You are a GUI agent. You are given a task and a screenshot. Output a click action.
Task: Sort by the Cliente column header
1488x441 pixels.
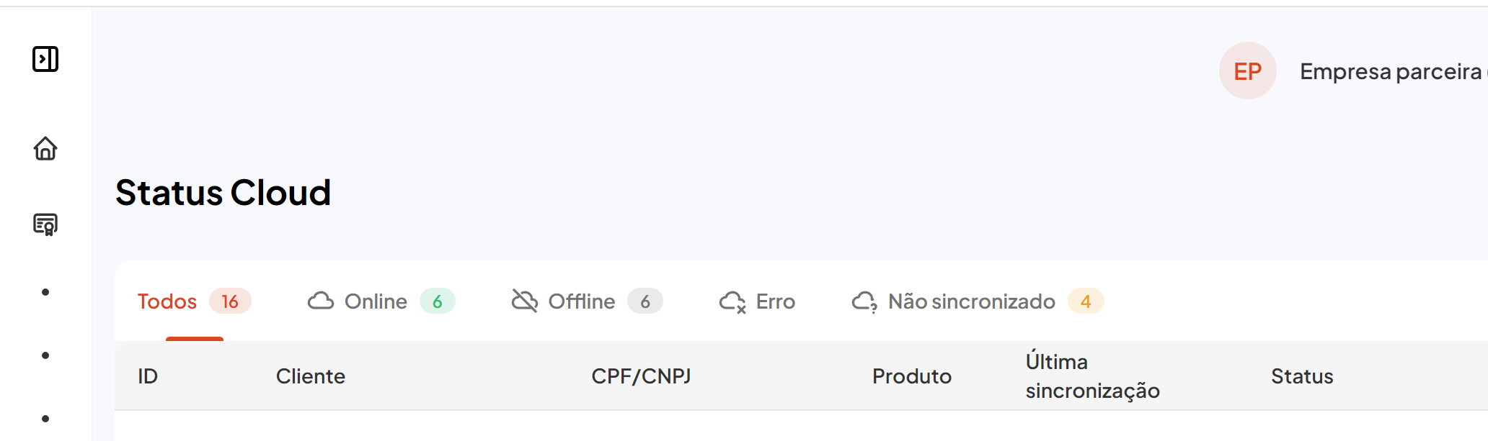point(311,376)
